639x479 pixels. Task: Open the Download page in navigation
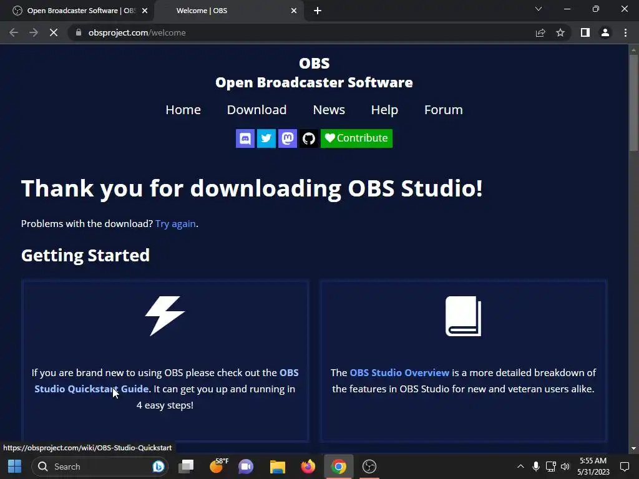tap(256, 110)
